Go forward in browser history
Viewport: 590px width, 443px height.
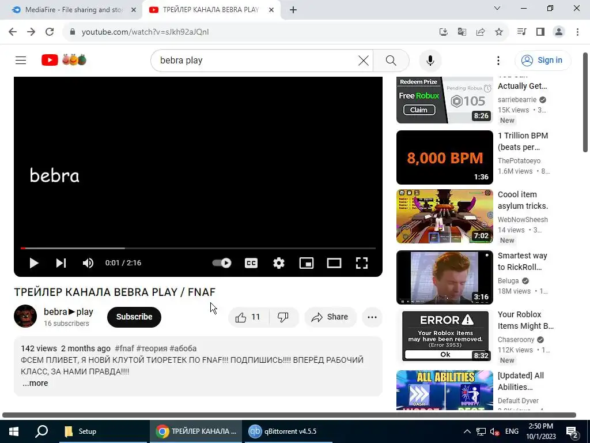coord(31,32)
